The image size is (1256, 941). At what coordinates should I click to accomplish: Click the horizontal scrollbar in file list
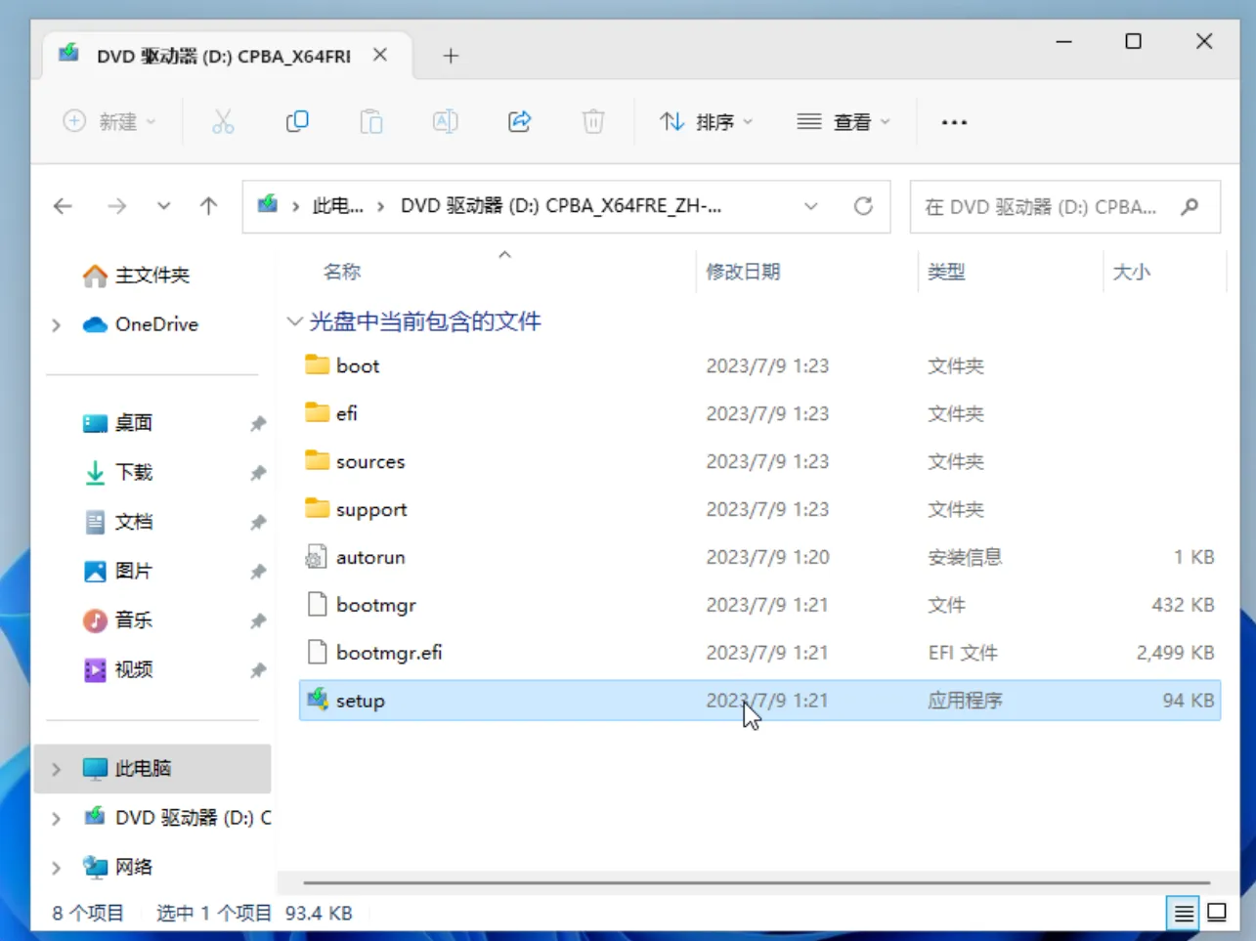pos(757,882)
